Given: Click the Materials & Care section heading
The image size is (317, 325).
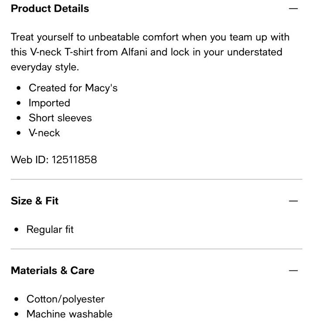Looking at the screenshot, I should pyautogui.click(x=52, y=270).
